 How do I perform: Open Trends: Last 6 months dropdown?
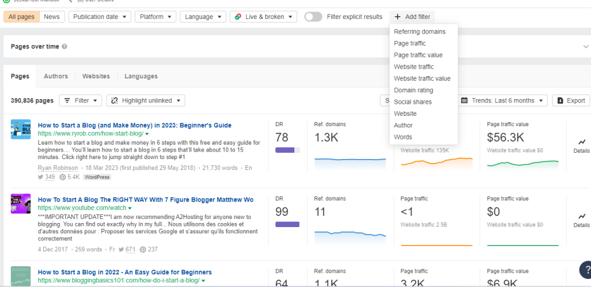point(503,100)
